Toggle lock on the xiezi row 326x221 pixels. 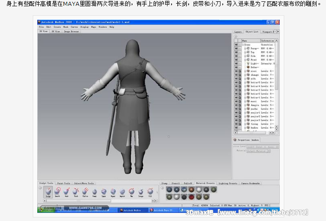240,71
